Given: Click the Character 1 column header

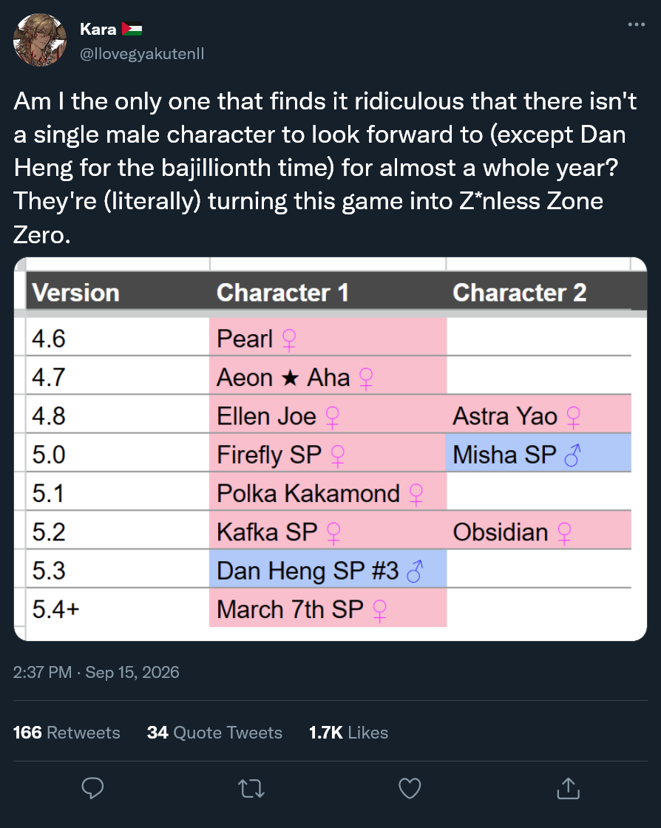Looking at the screenshot, I should coord(282,293).
